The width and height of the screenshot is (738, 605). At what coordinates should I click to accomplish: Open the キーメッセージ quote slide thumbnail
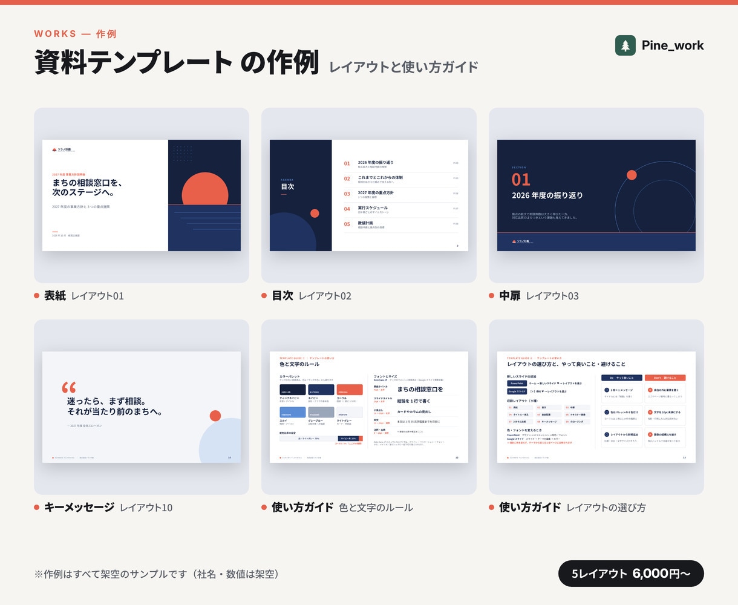142,407
